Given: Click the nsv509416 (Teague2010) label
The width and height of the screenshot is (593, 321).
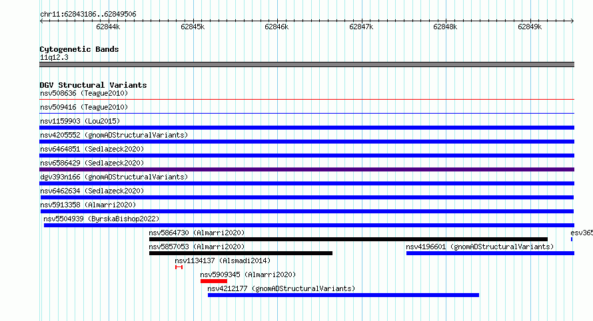Looking at the screenshot, I should point(84,107).
